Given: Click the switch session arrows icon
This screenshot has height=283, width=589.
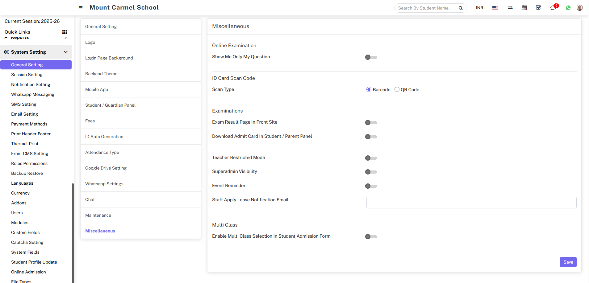Looking at the screenshot, I should (x=510, y=8).
